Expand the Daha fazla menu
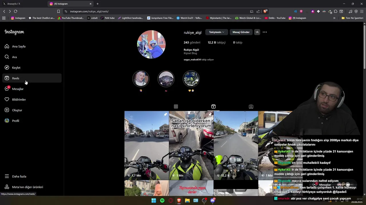This screenshot has width=366, height=205. coord(32,176)
